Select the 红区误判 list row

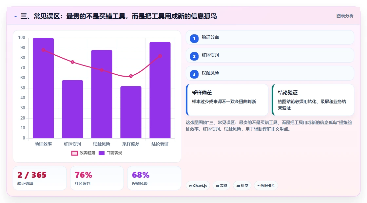(270, 55)
